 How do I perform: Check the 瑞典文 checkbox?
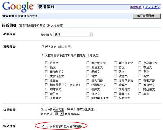(x=115, y=85)
